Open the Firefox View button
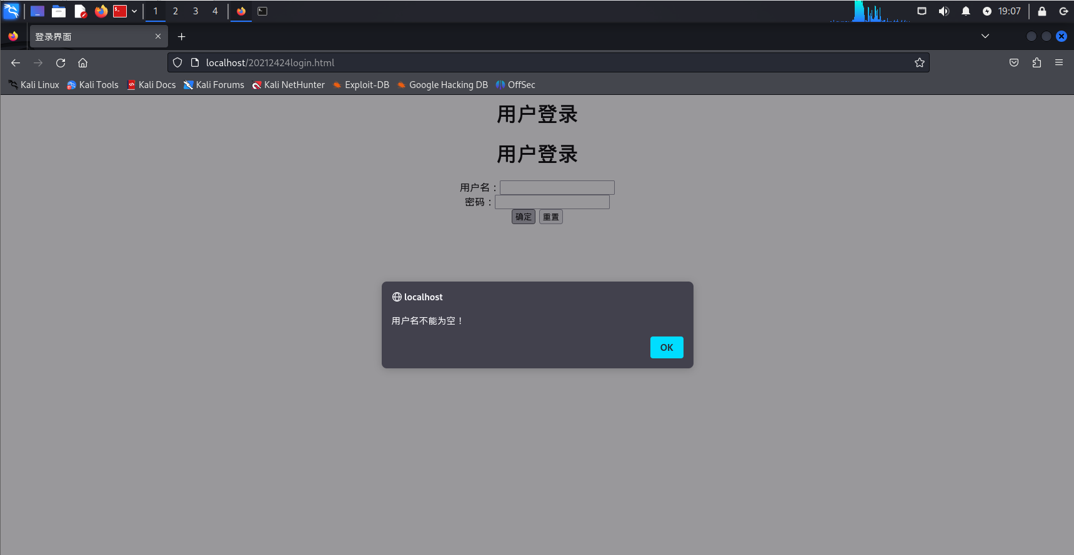The image size is (1074, 555). [13, 36]
